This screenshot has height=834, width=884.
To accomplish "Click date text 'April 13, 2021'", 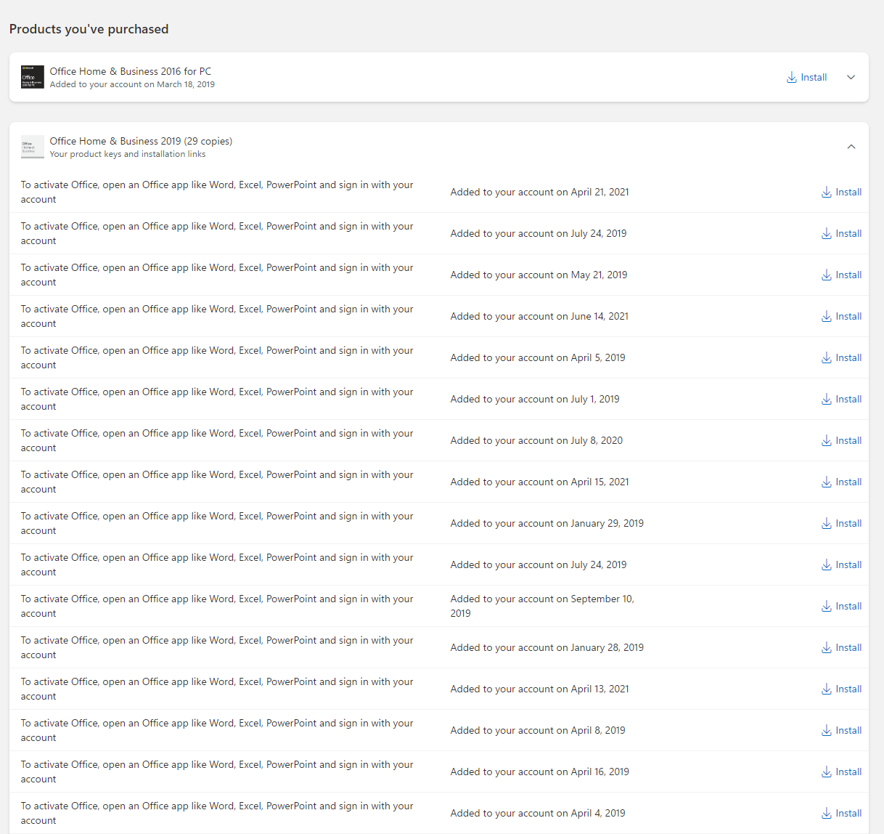I will 600,689.
